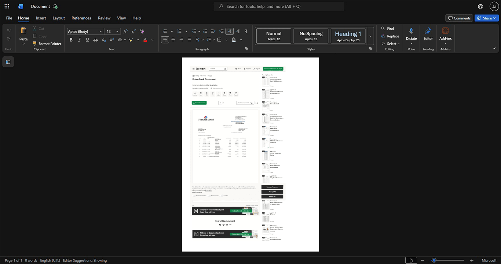Switch to the References tab
The height and width of the screenshot is (264, 501).
(x=81, y=18)
